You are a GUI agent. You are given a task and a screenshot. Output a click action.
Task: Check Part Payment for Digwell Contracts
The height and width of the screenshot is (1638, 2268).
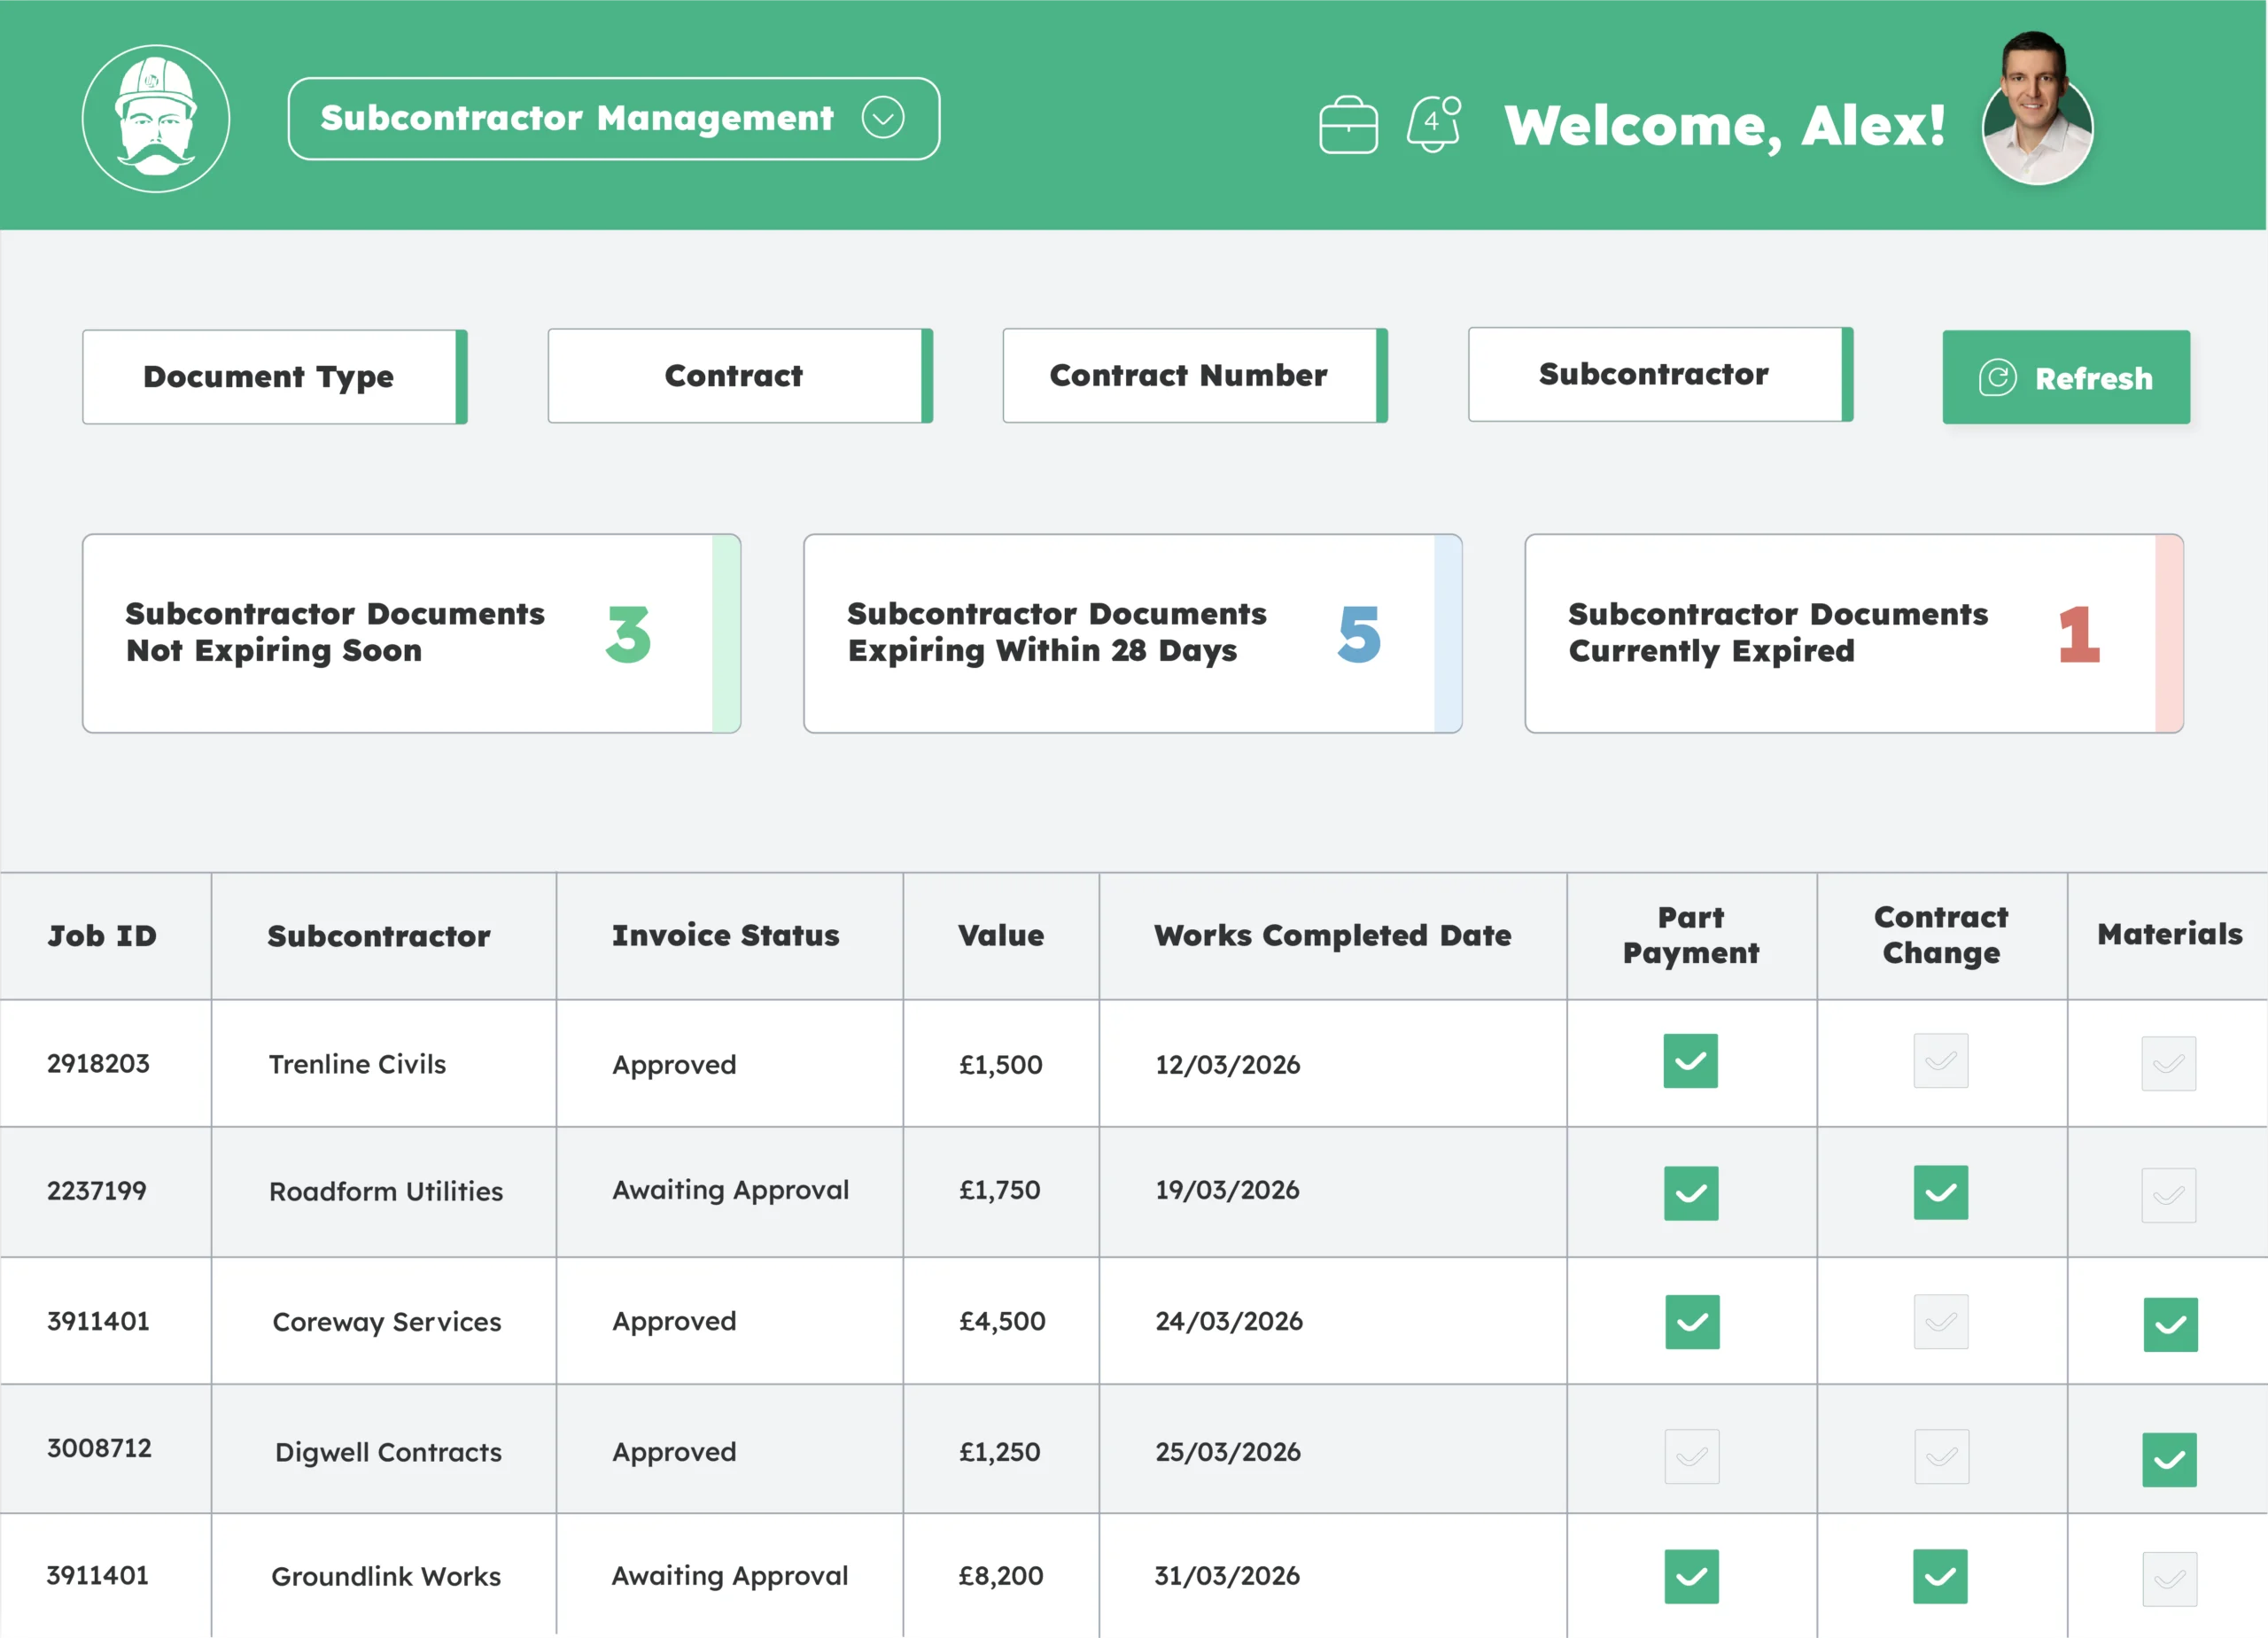point(1692,1456)
